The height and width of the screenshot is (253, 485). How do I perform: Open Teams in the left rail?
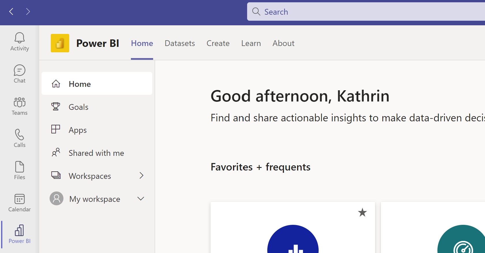point(20,106)
